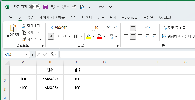Click the print preview document icon in title bar
Screen dimensions: 195x100
(82, 7)
